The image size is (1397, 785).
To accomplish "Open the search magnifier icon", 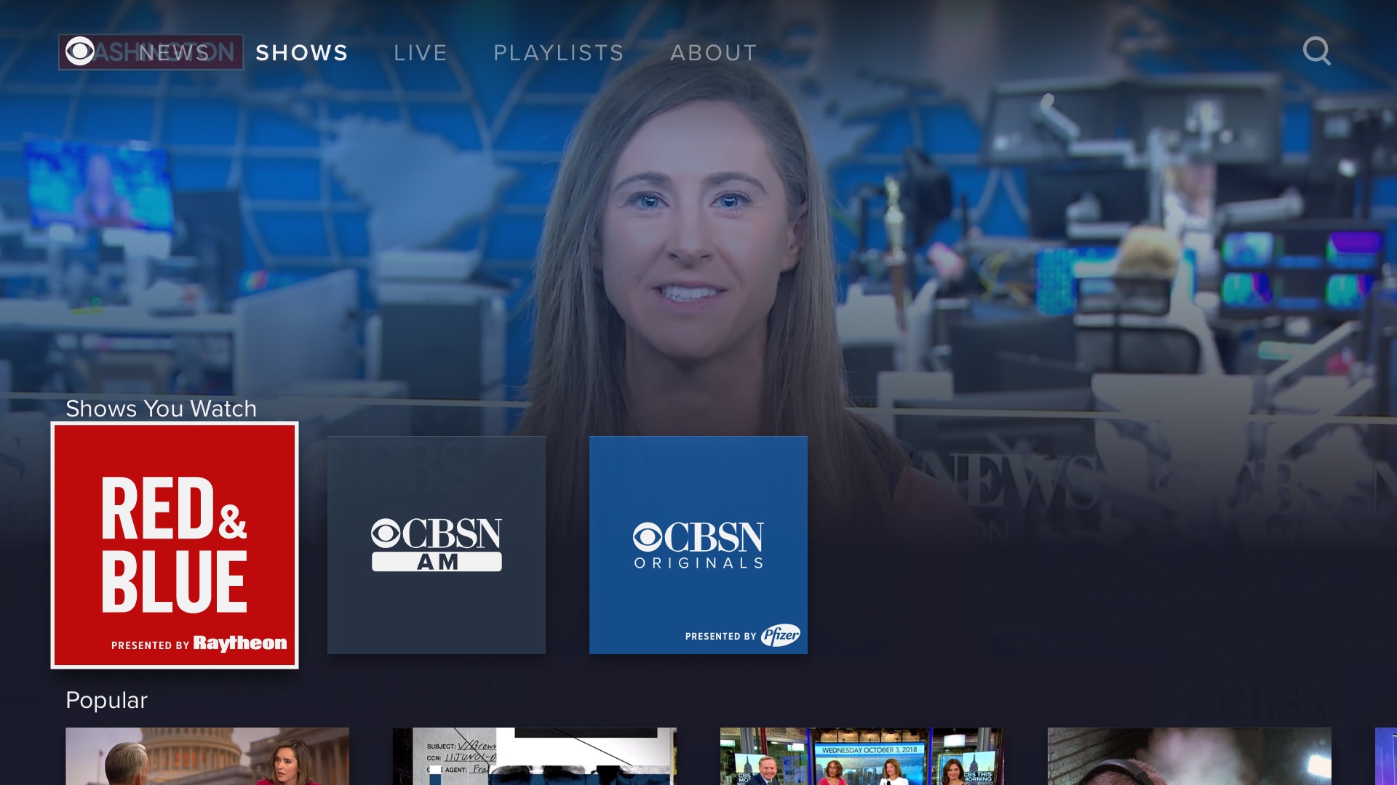I will 1316,52.
